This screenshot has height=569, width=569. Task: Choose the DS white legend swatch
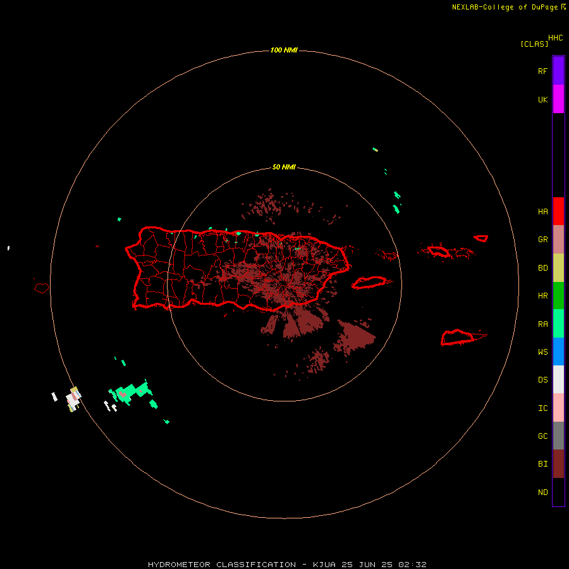tap(558, 379)
